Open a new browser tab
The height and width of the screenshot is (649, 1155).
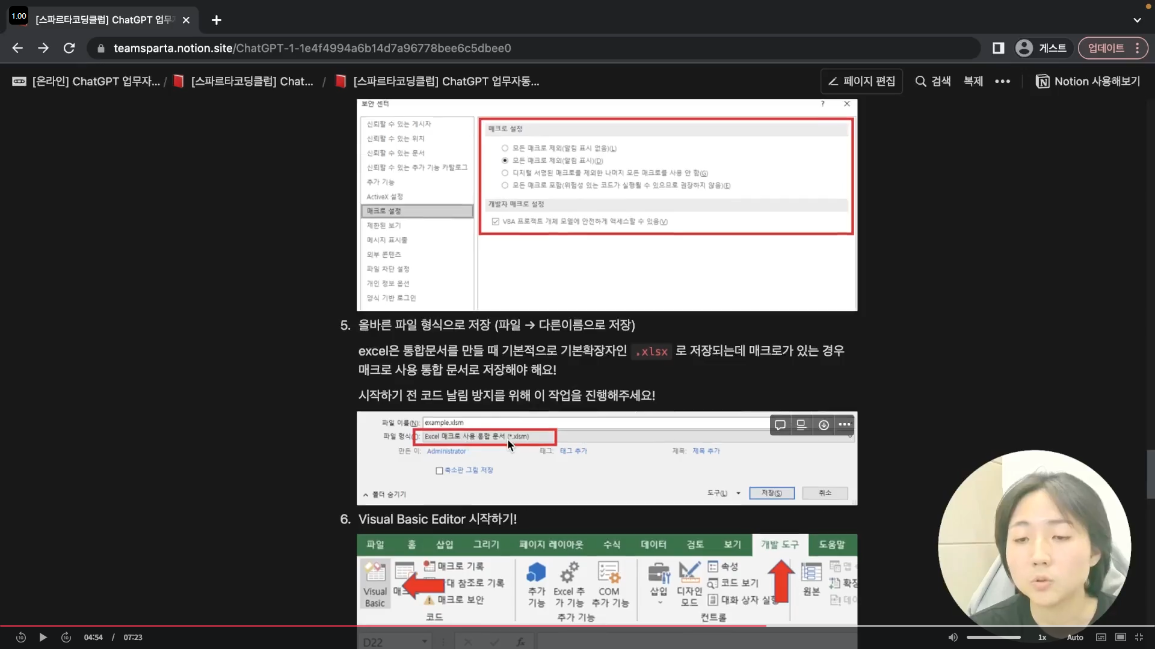217,20
